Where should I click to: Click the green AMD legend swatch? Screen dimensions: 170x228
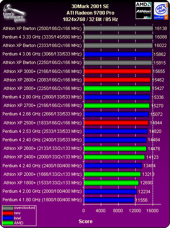click(x=8, y=223)
